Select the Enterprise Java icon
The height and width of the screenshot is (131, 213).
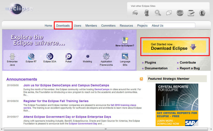(12, 56)
